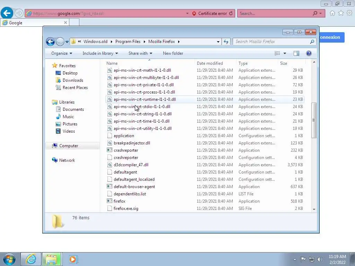Select the dependentlibs.list file icon

tap(110, 194)
